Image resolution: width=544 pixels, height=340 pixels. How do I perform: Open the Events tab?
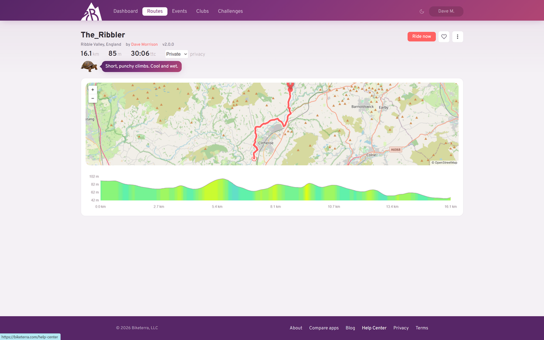(x=180, y=12)
